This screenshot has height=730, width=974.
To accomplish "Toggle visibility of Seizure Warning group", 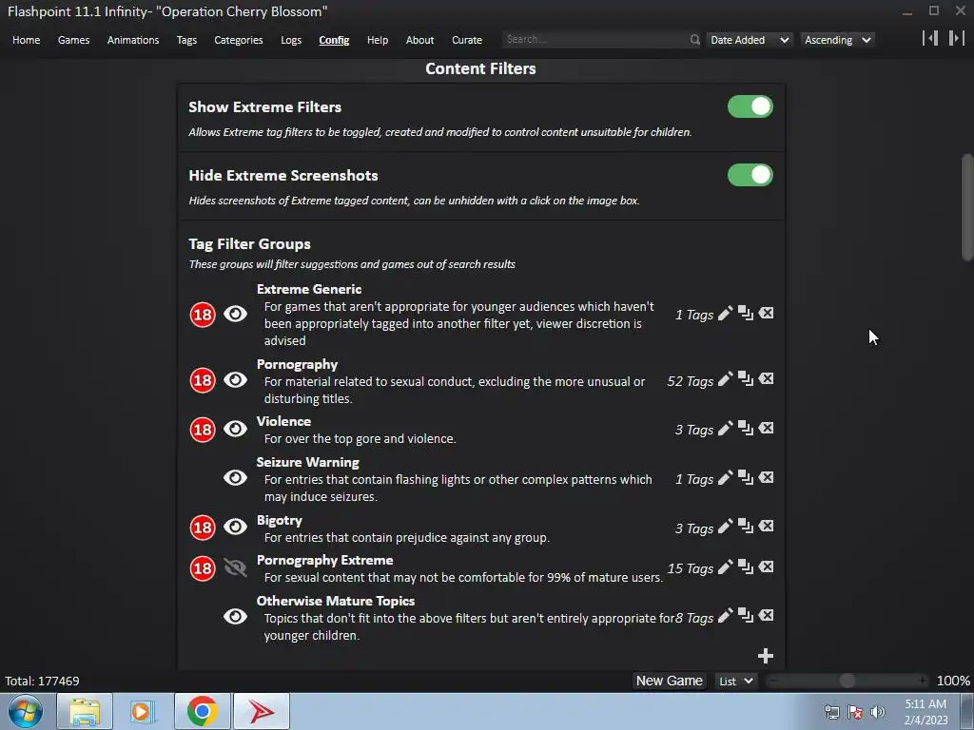I will 236,478.
